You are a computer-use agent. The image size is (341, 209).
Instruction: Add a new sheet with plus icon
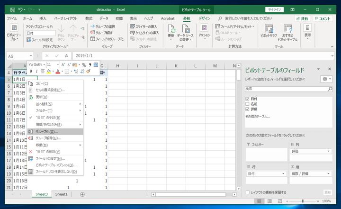[82, 194]
